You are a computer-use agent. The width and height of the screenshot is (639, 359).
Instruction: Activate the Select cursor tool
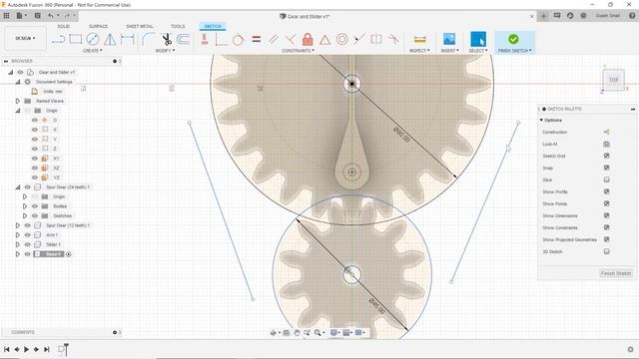[x=478, y=39]
